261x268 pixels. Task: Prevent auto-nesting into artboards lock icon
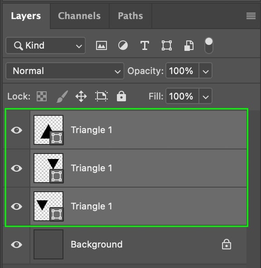pyautogui.click(x=101, y=96)
